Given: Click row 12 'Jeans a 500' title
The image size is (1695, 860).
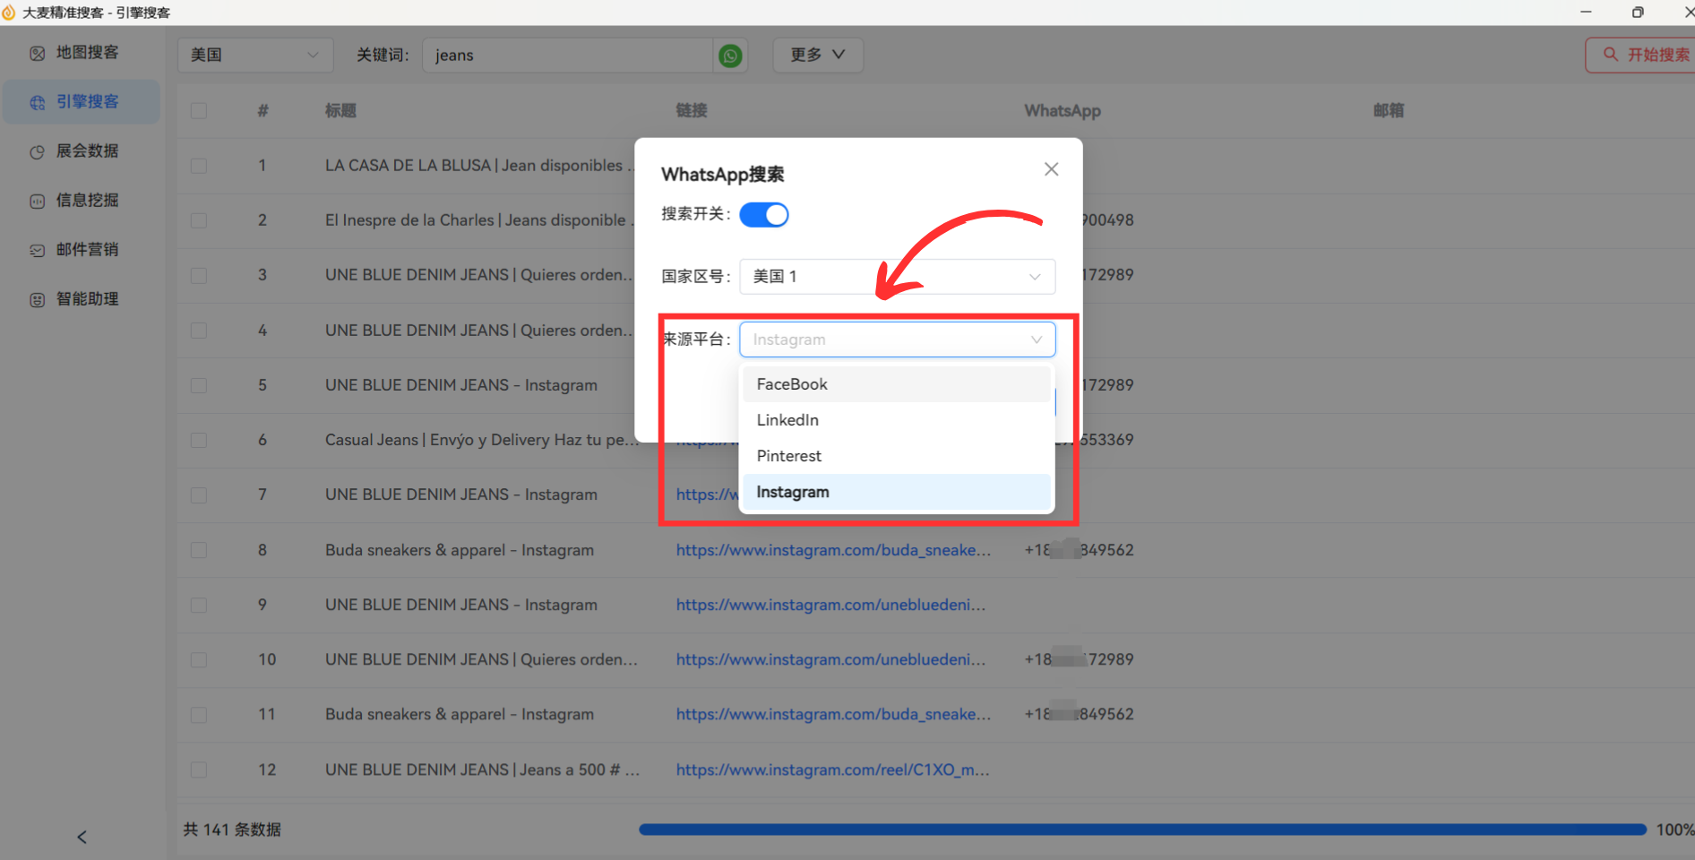Looking at the screenshot, I should [x=482, y=770].
